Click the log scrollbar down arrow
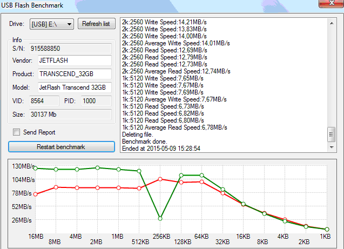The width and height of the screenshot is (344, 249). pyautogui.click(x=331, y=147)
